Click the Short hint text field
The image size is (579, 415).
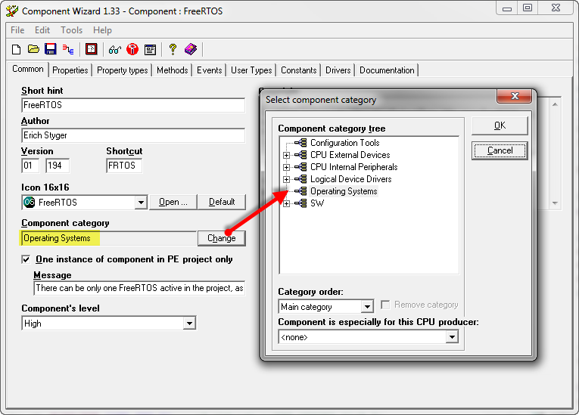pyautogui.click(x=133, y=105)
